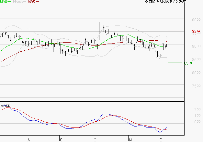Image resolution: width=203 pixels, height=142 pixels.
Task: Click the 050 MACD axis label
Action: click(197, 122)
